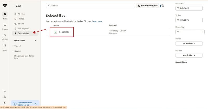This screenshot has height=109, width=208.
Task: Open the Any folder dropdown
Action: tap(189, 55)
